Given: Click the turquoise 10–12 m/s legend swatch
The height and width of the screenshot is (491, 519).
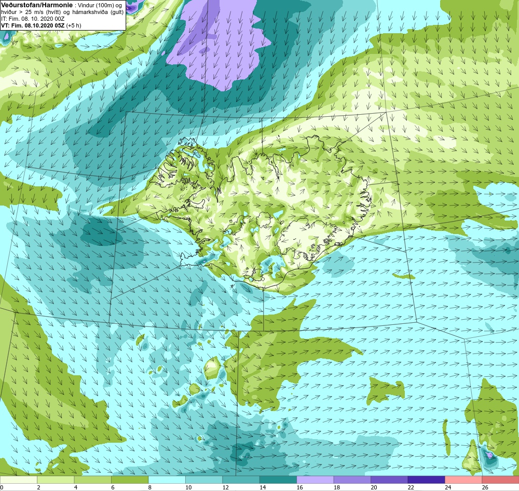Looking at the screenshot, I should 204,480.
